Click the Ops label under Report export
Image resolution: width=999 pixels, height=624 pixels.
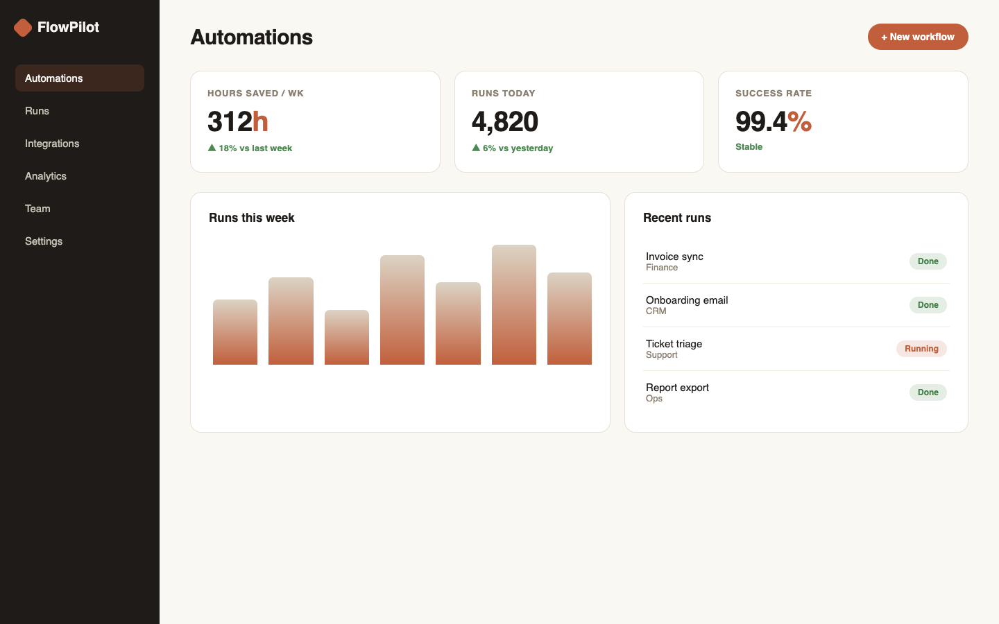[654, 399]
